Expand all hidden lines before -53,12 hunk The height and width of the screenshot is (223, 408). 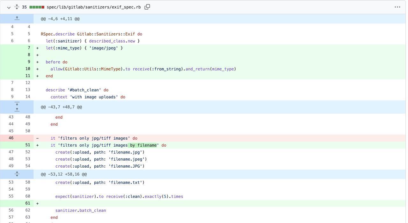pyautogui.click(x=17, y=174)
